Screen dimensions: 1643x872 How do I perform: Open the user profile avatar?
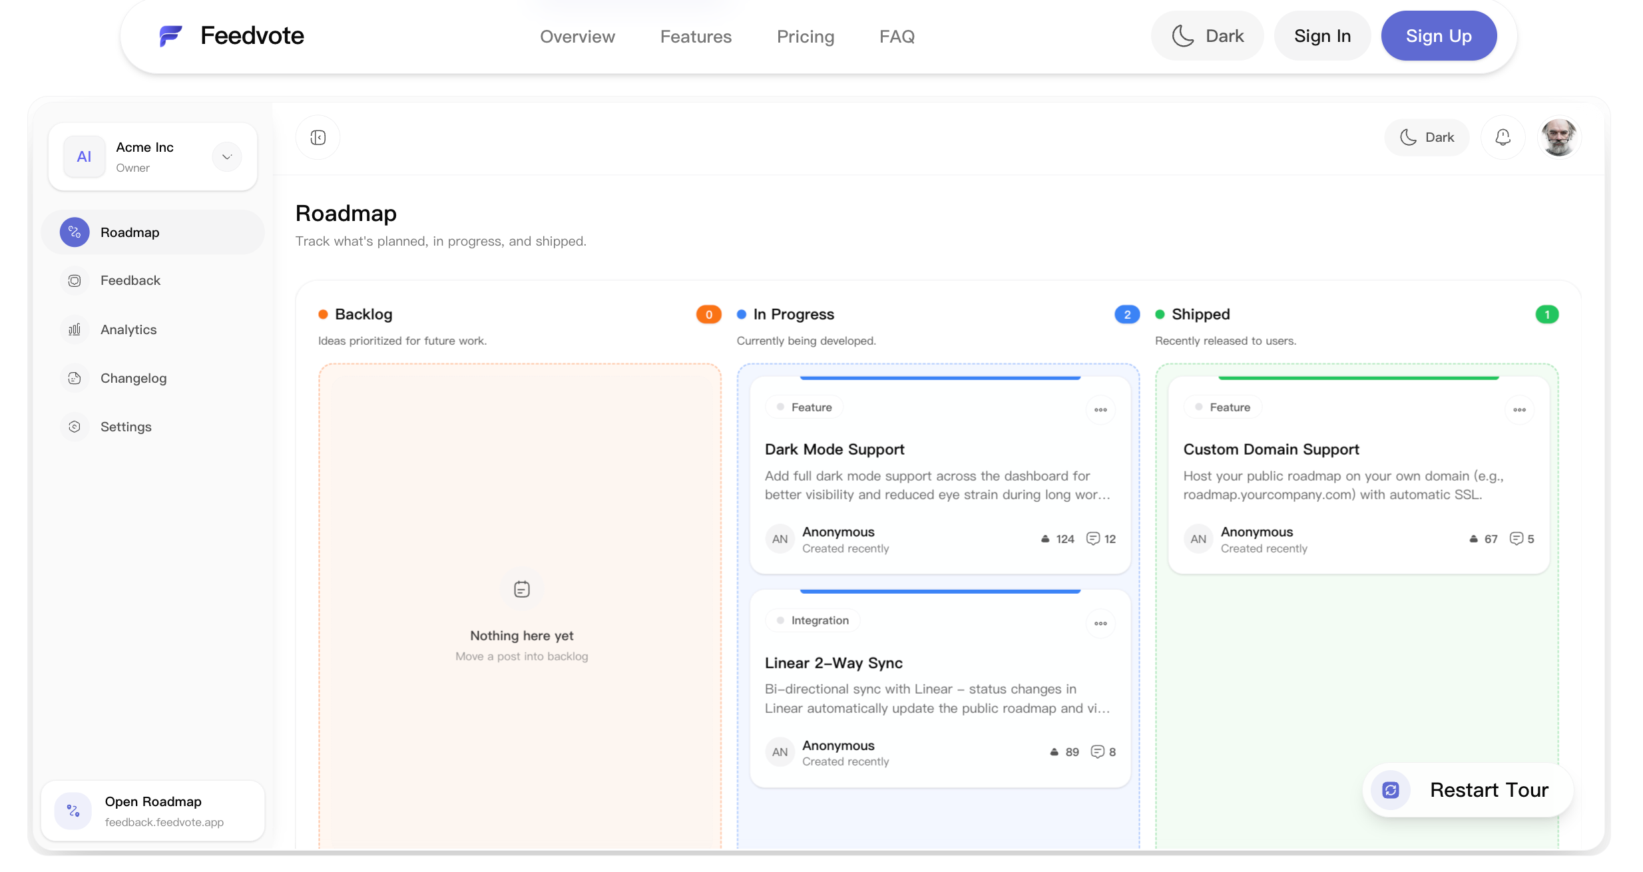(x=1558, y=138)
